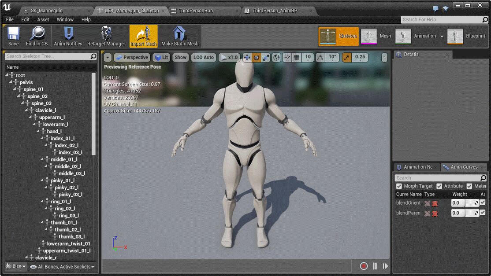Click the Lit view mode button
The width and height of the screenshot is (491, 276).
point(161,57)
